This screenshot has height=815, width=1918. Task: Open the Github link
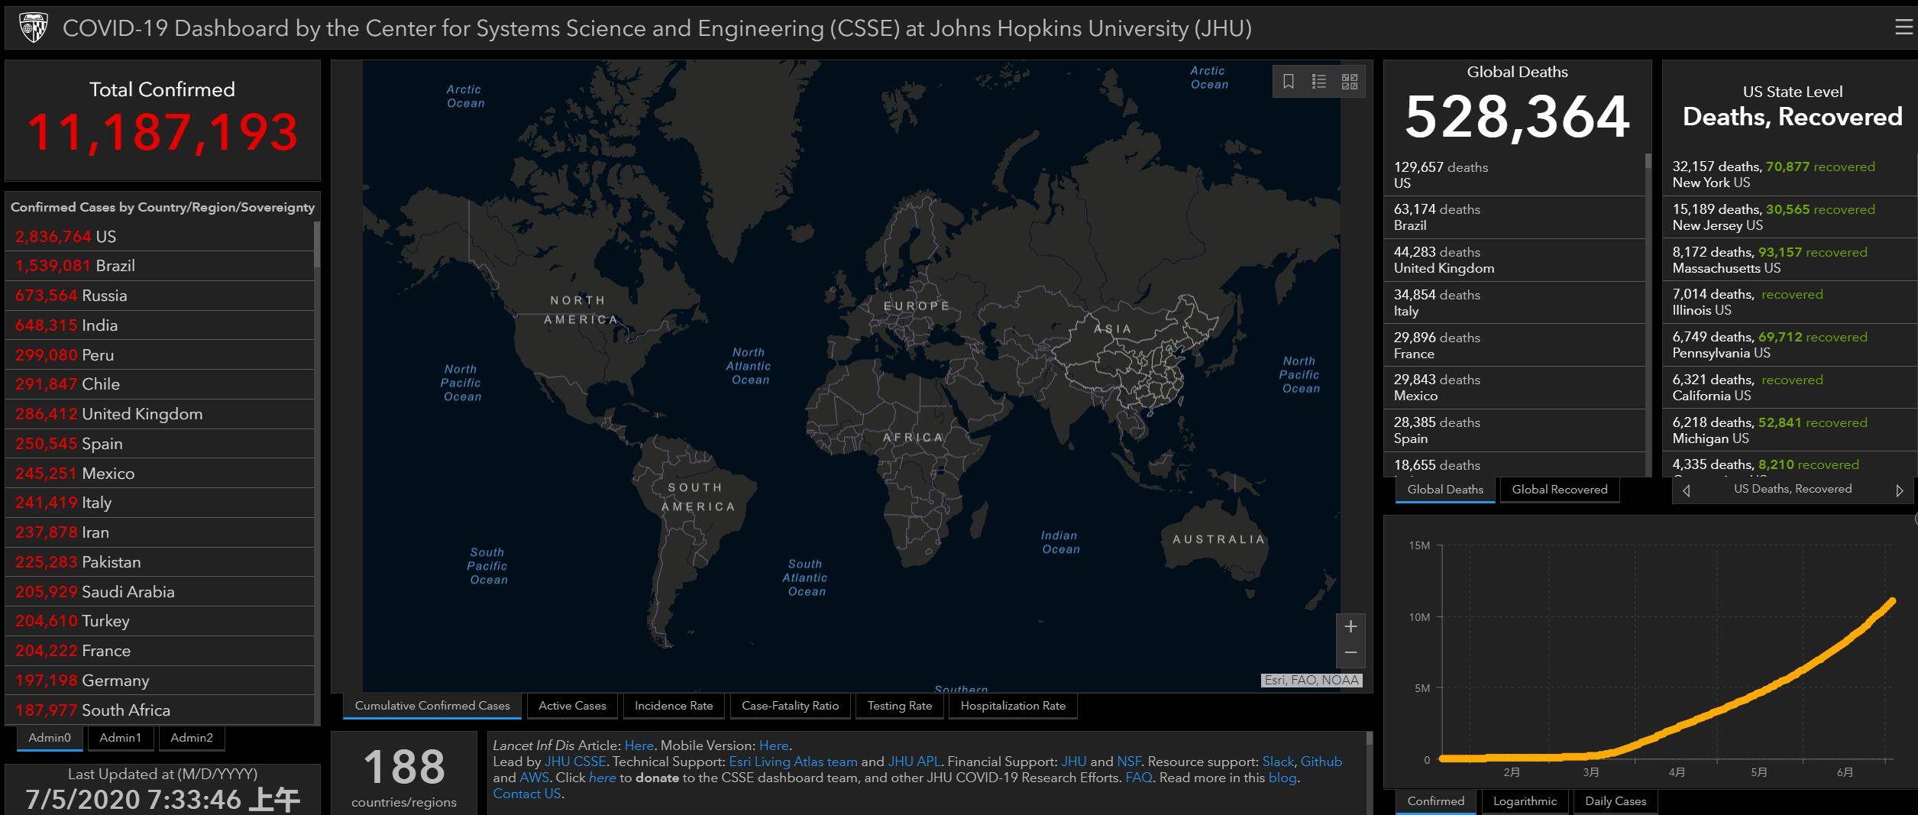pos(1321,762)
